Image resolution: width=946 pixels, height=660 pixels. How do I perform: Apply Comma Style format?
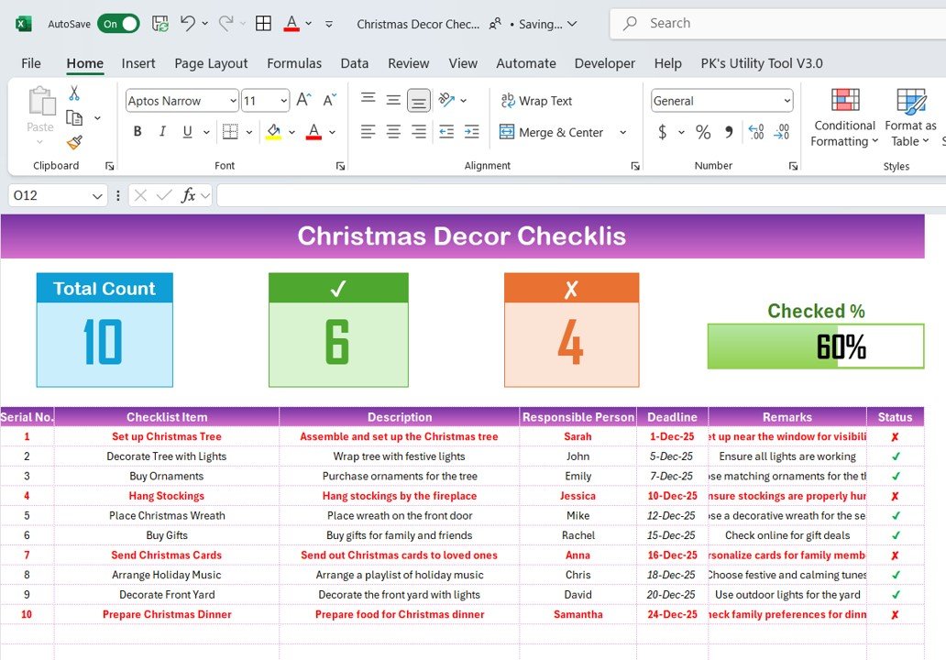tap(729, 131)
